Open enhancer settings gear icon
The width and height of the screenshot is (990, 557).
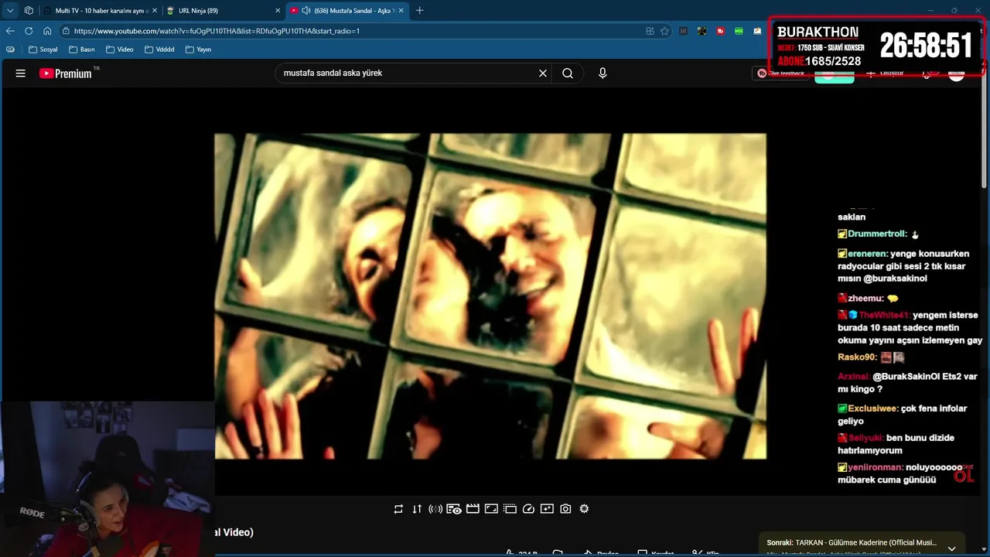584,509
